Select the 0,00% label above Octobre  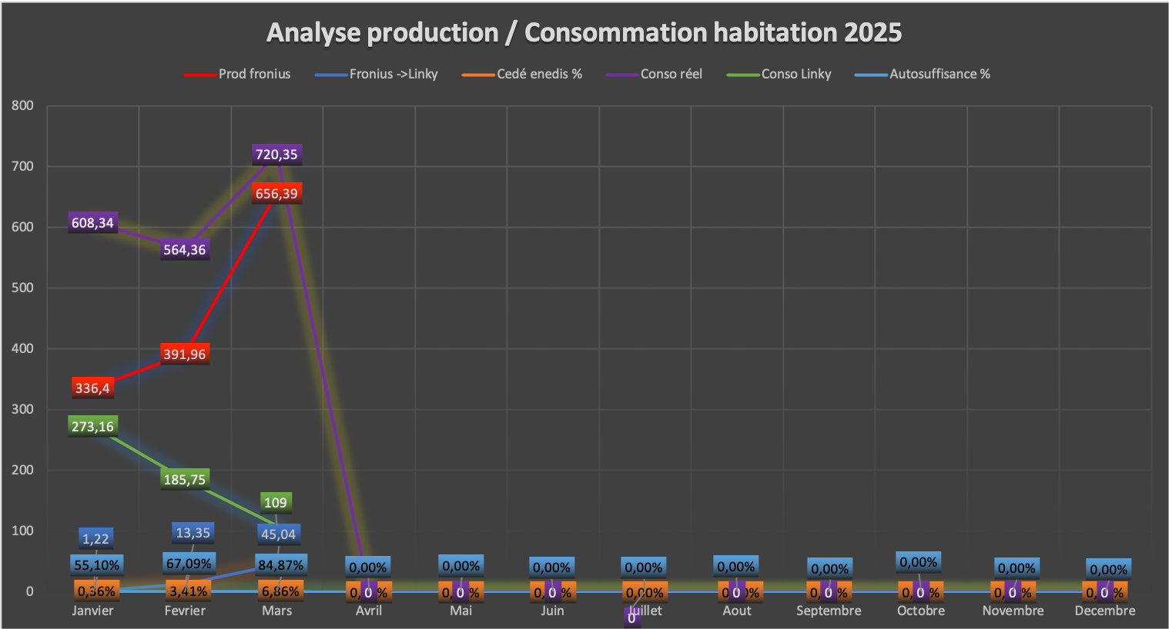coord(919,562)
